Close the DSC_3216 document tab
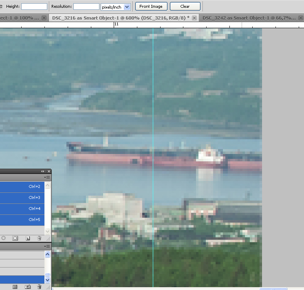Image resolution: width=304 pixels, height=290 pixels. 194,18
